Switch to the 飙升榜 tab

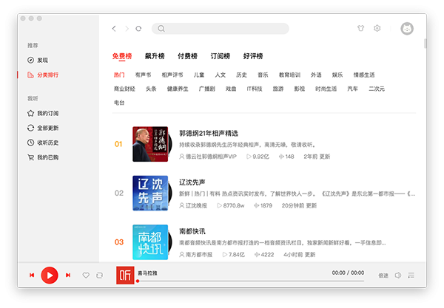click(156, 56)
